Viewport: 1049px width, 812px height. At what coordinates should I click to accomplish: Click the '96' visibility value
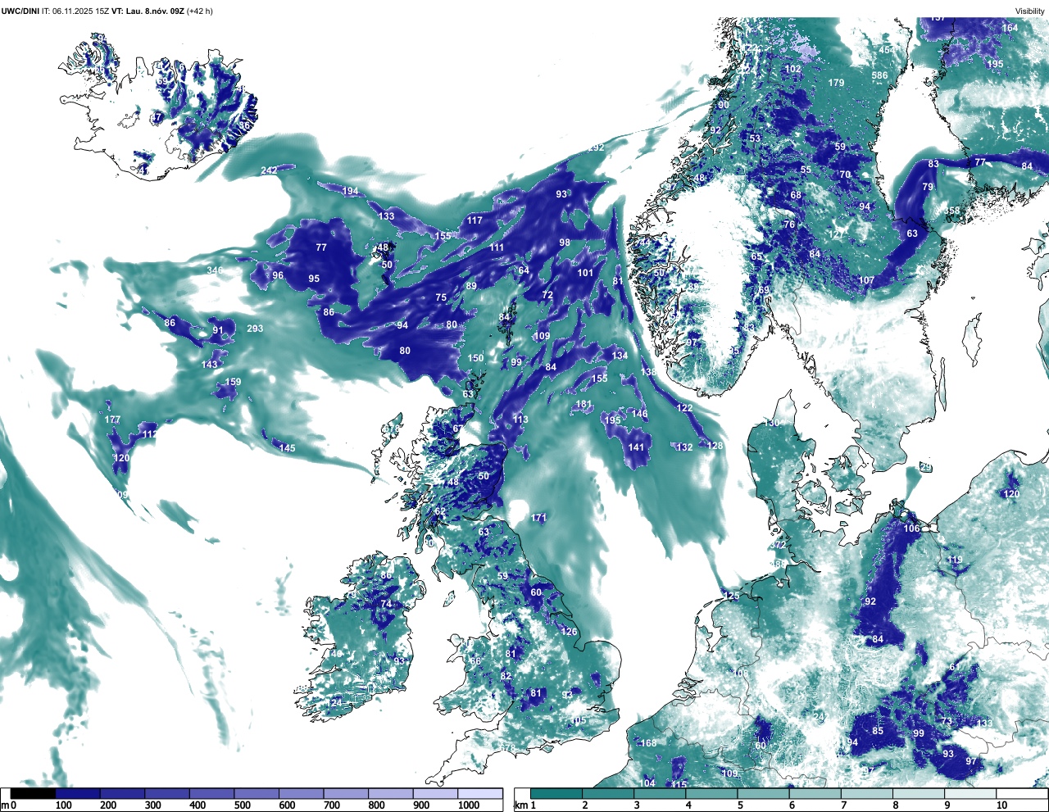coord(278,275)
